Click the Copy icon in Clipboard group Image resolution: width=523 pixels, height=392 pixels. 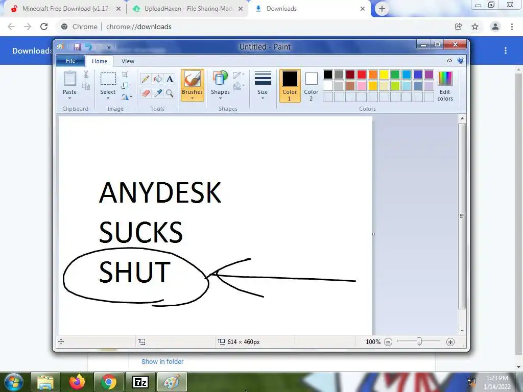click(86, 86)
